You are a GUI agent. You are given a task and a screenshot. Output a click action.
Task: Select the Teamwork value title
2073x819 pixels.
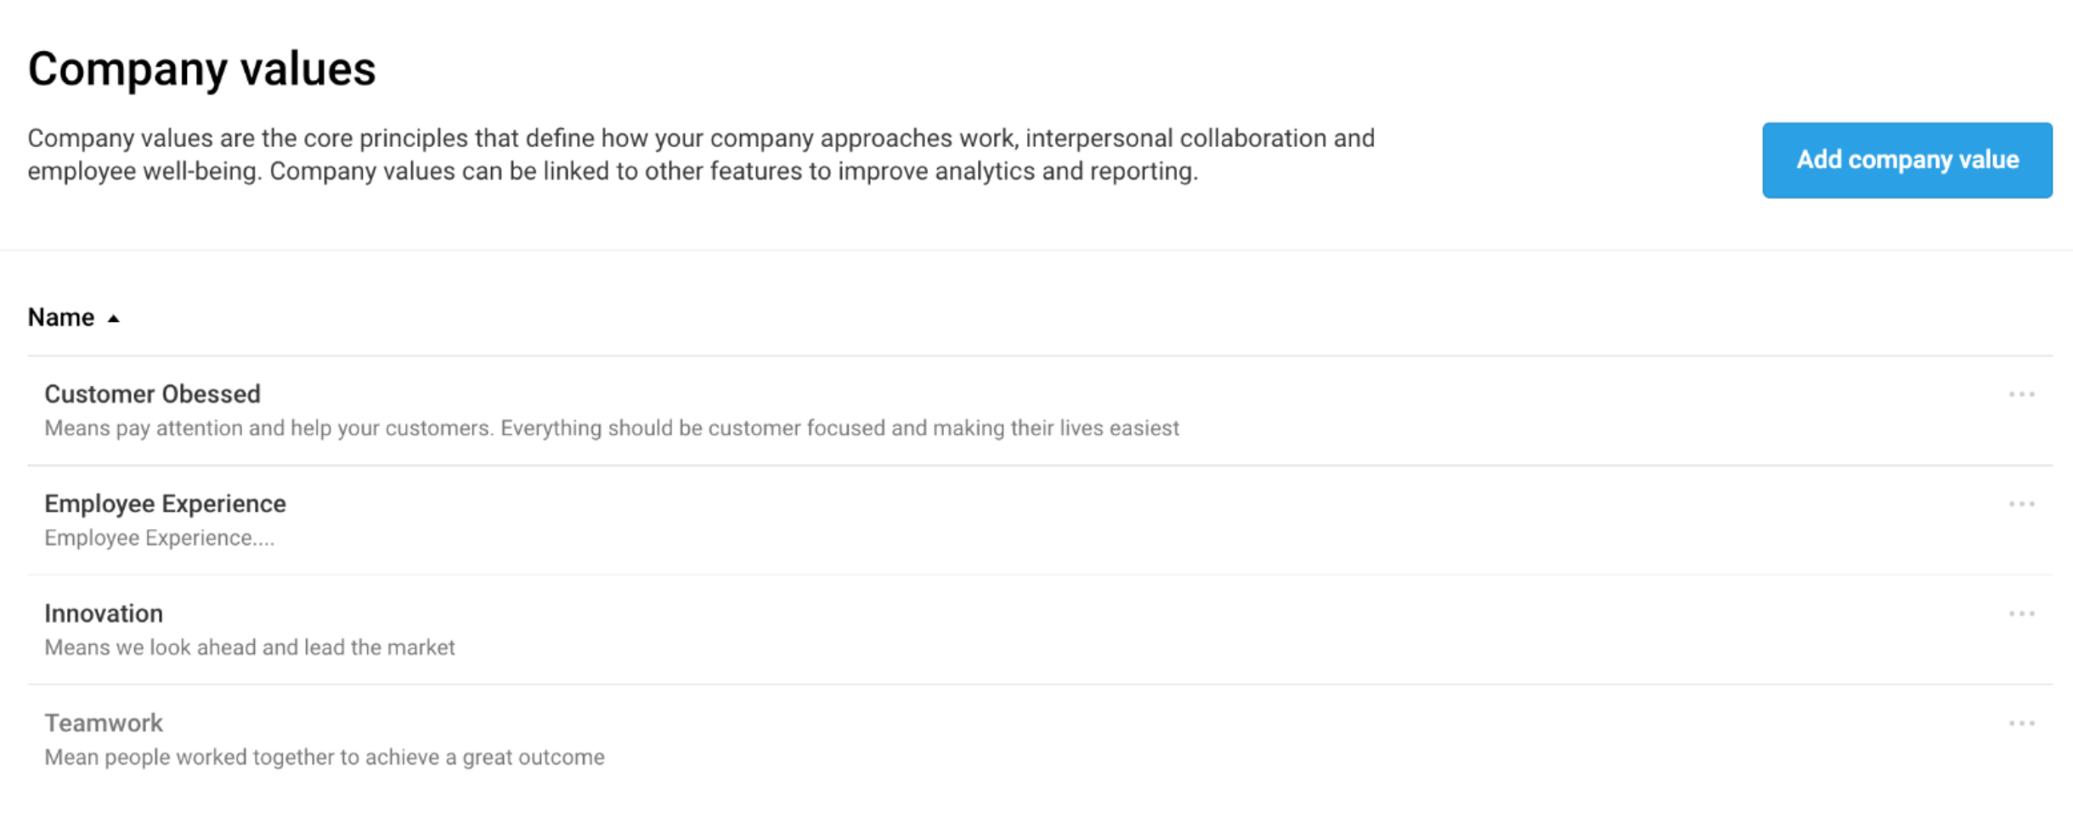coord(104,723)
